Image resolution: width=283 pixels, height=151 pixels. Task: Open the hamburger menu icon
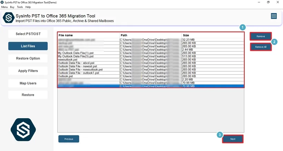pyautogui.click(x=274, y=16)
